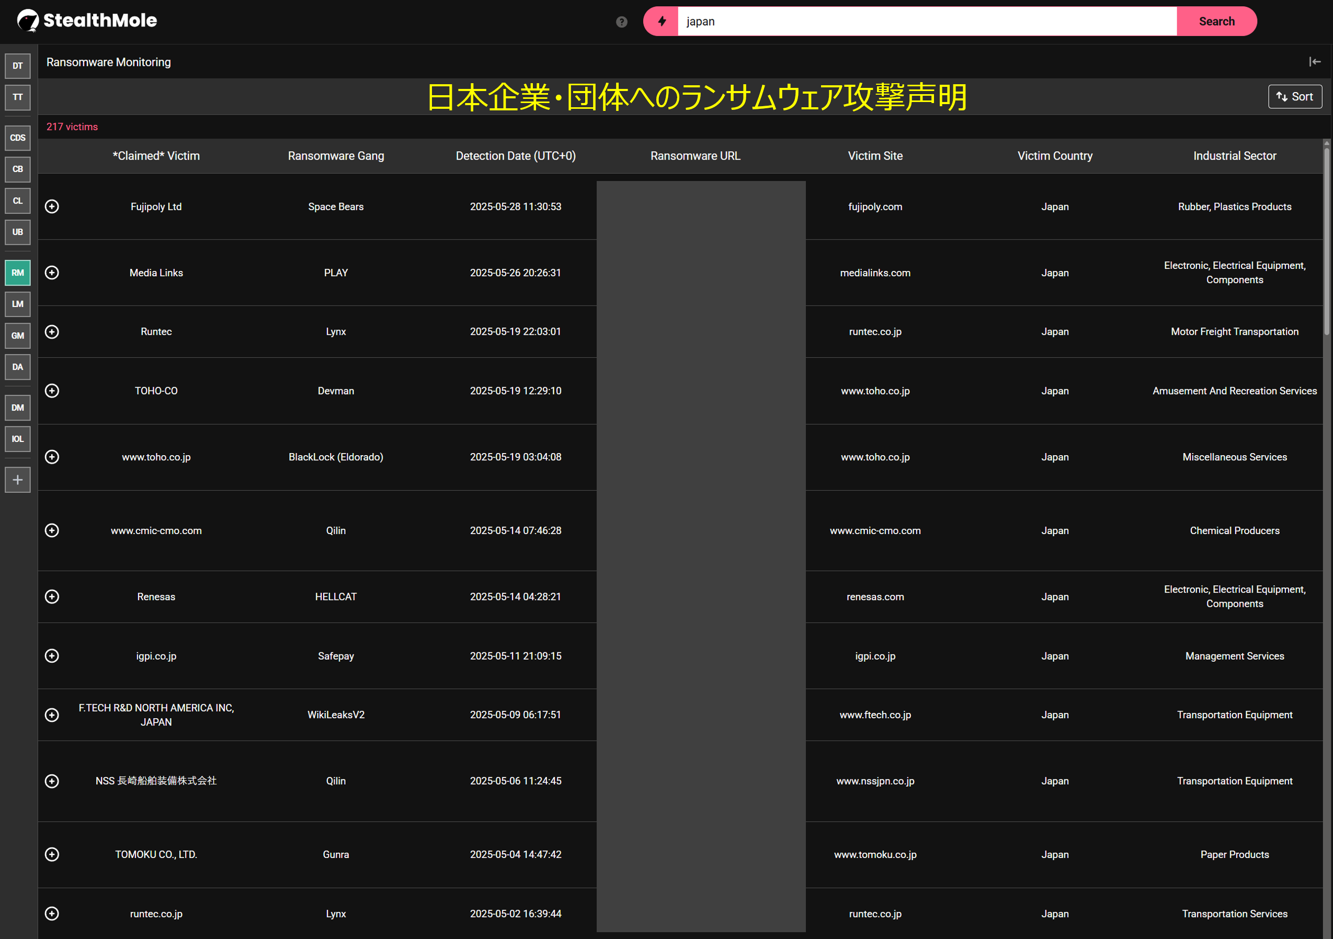Open the LM sidebar module
Viewport: 1333px width, 939px height.
(17, 304)
